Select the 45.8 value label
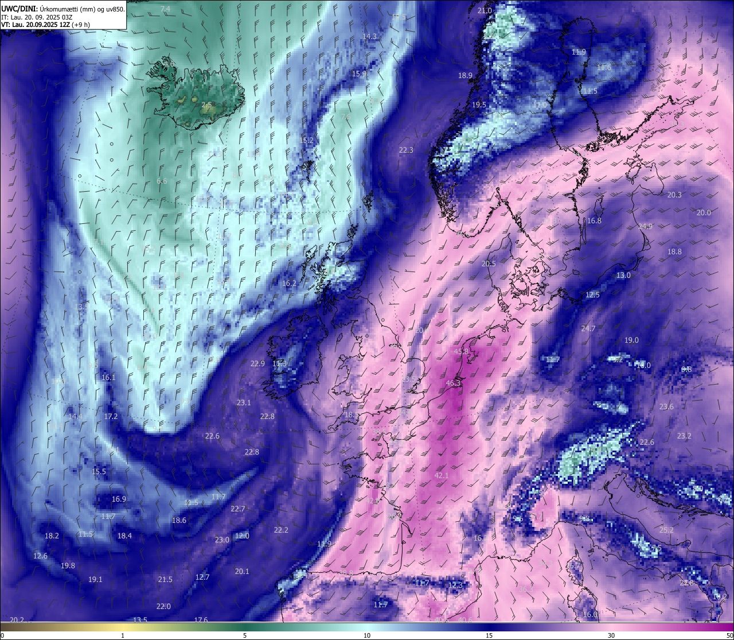The height and width of the screenshot is (640, 734). [x=461, y=351]
